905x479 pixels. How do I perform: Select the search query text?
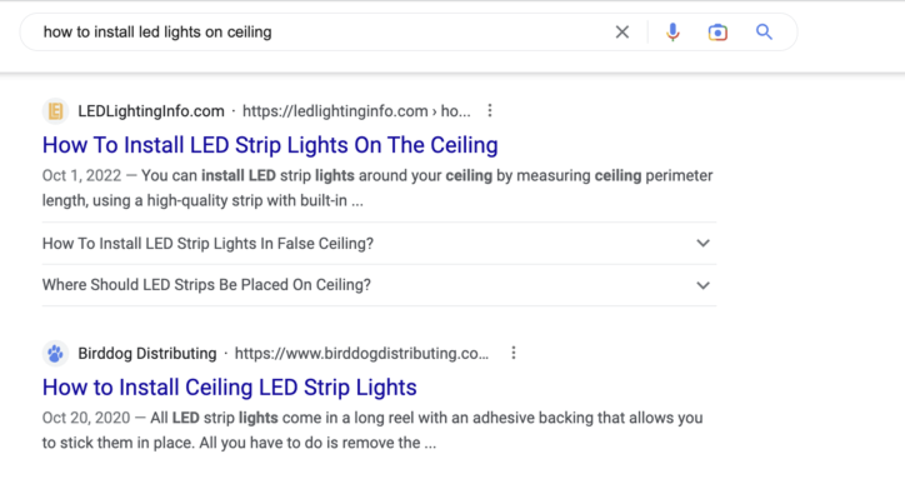(x=157, y=32)
